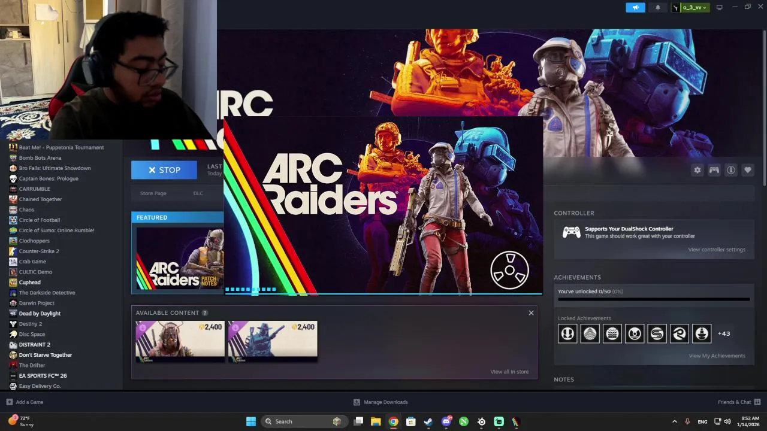
Task: Open ARC Raiders Patch Notes featured thumbnail
Action: 180,259
